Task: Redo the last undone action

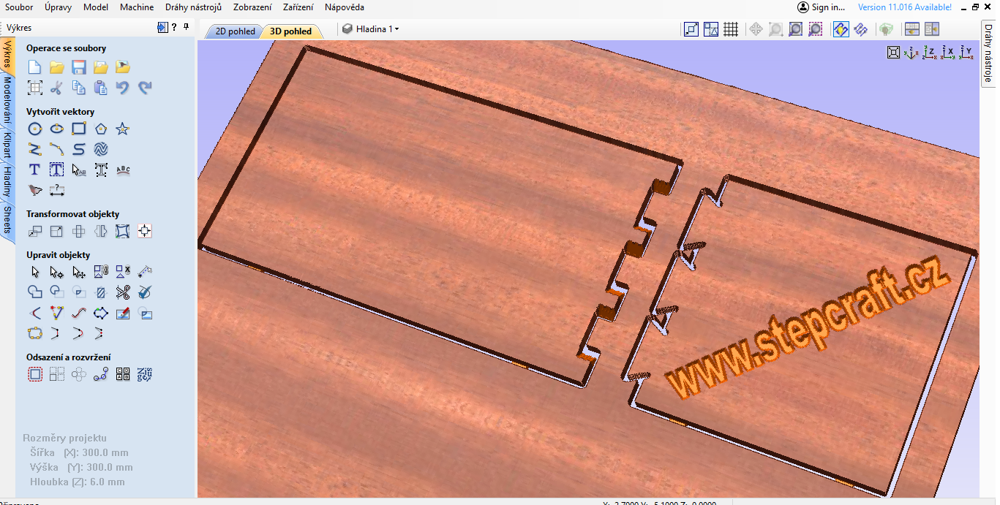Action: (x=145, y=88)
